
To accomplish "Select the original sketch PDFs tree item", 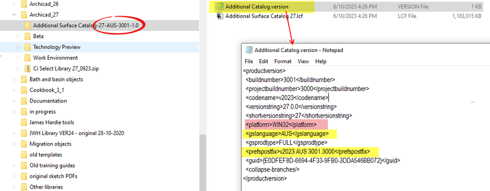I will [53, 176].
